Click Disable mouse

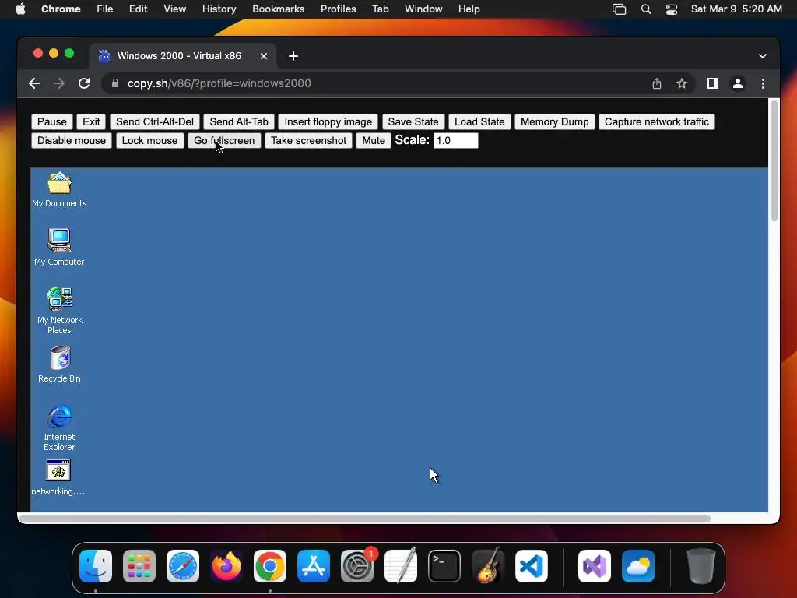point(72,141)
